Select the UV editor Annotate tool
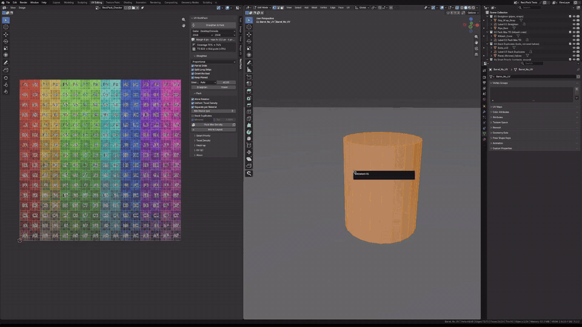 point(5,62)
